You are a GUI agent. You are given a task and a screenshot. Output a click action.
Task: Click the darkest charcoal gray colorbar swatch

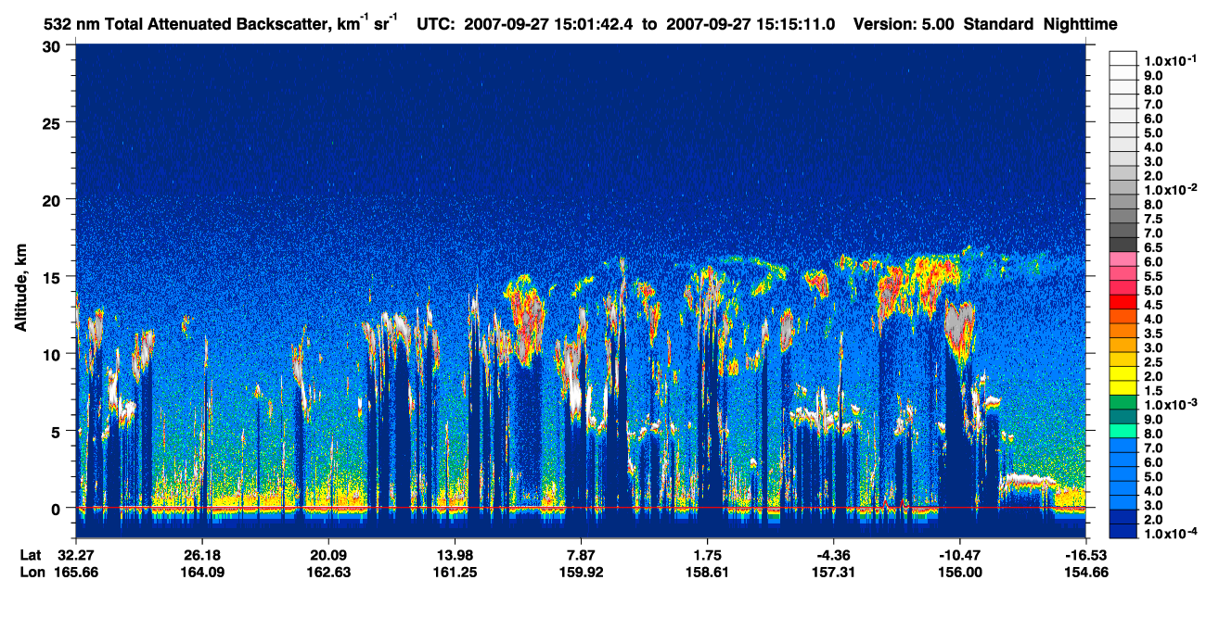coord(1123,244)
